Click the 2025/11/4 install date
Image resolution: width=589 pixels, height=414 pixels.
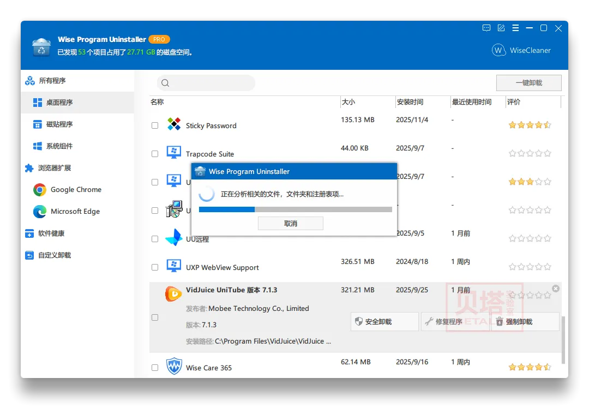coord(412,120)
